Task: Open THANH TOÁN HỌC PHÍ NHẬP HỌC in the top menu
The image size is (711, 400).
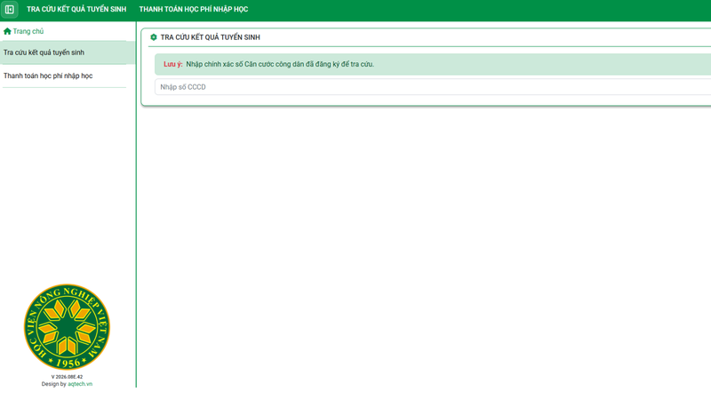Action: click(194, 9)
